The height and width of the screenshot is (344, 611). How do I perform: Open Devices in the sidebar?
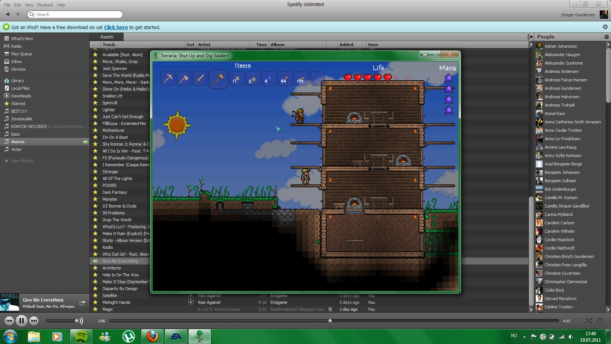[18, 69]
